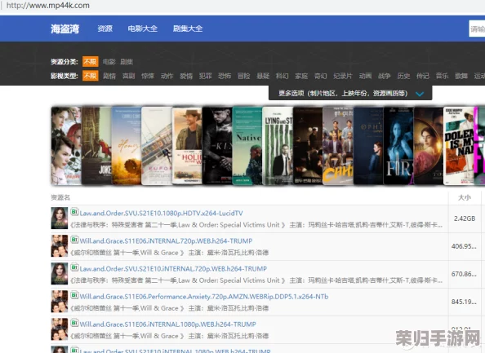Screen dimensions: 485x353
Task: Open the 资源 navigation tab
Action: [105, 29]
